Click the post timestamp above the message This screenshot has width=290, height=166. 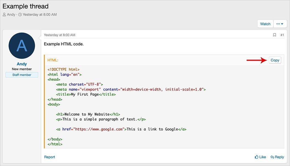60,35
